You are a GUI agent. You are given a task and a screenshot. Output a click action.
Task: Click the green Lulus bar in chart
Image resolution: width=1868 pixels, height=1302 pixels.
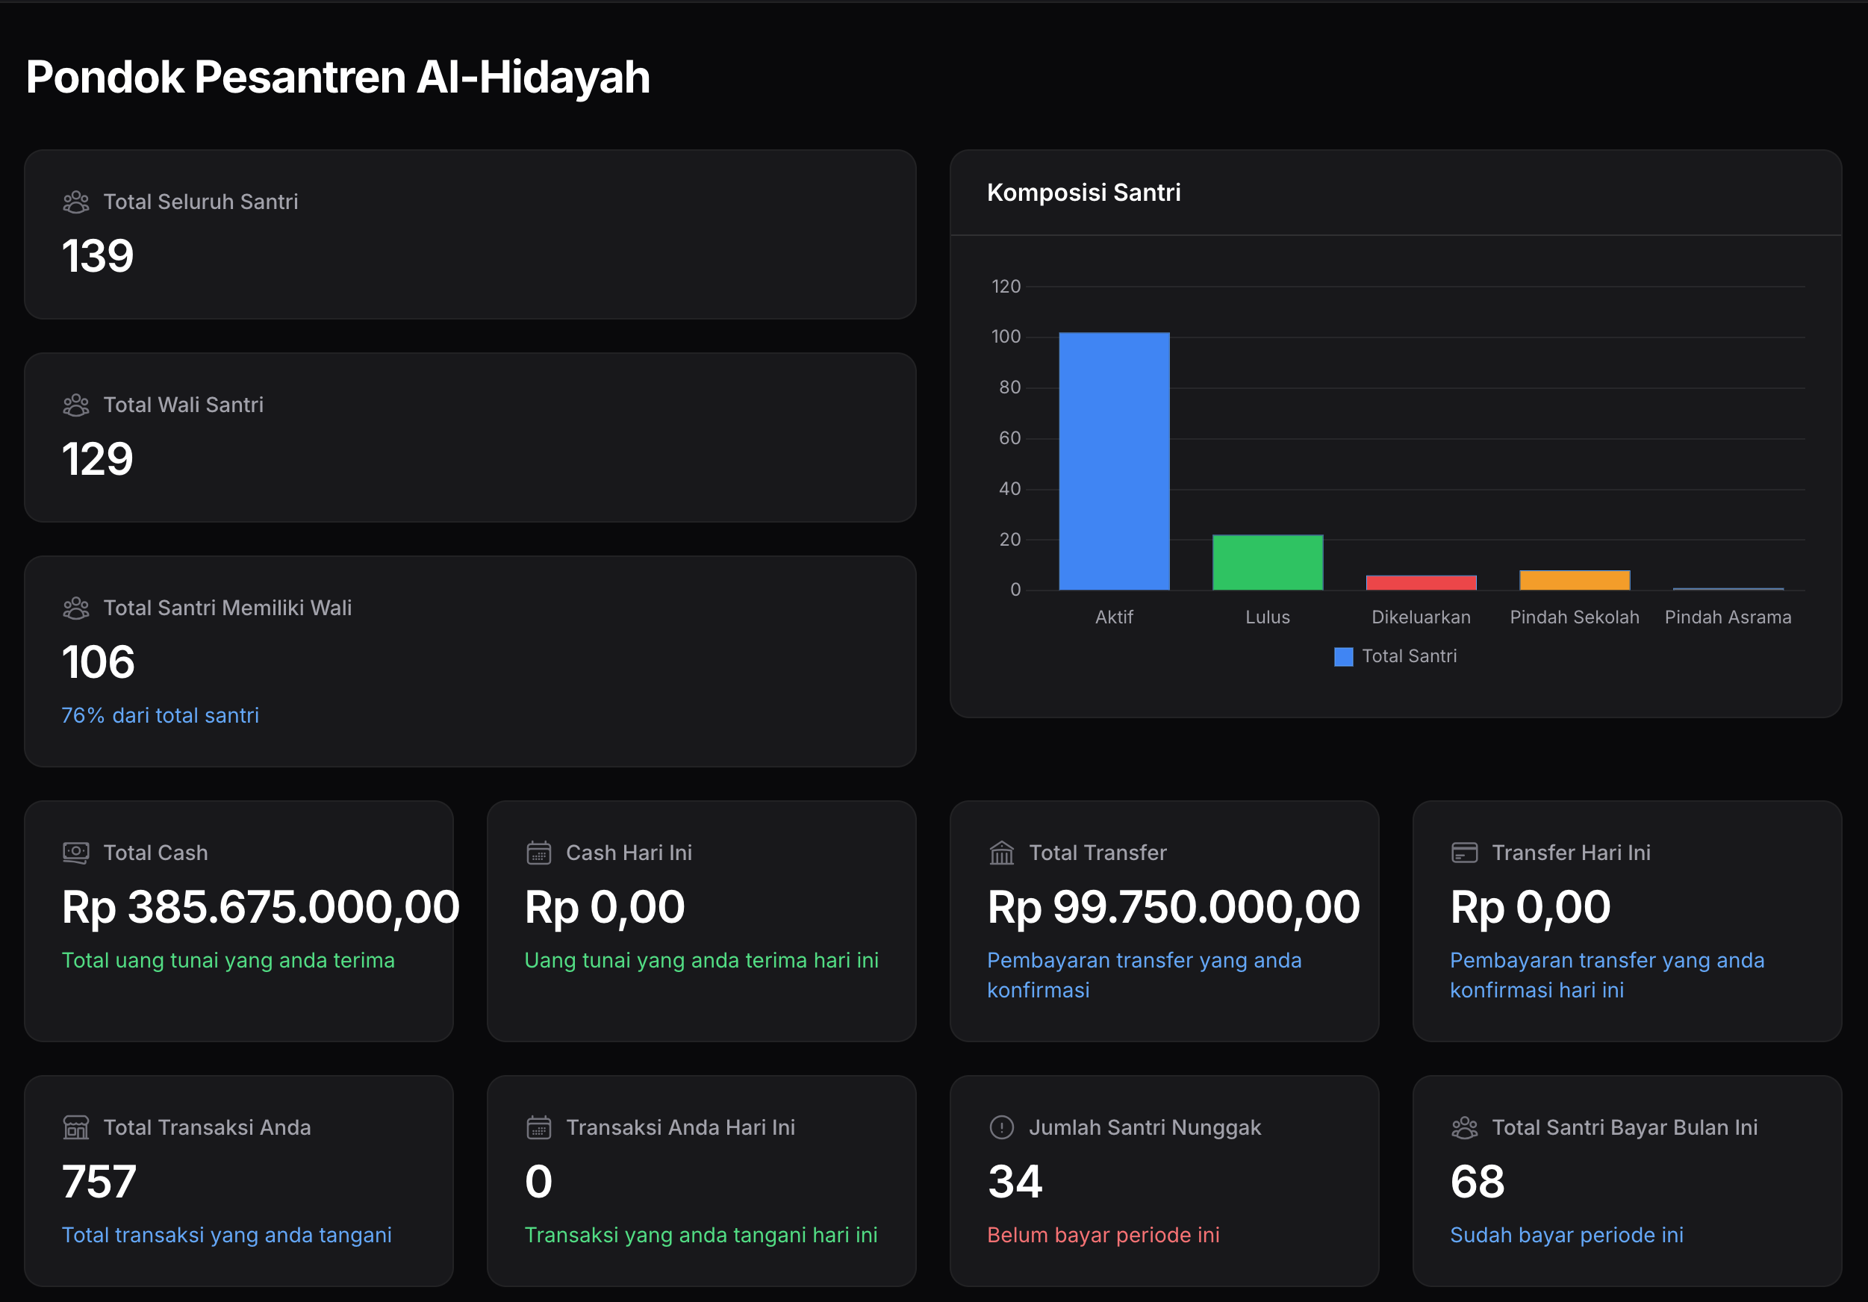click(1268, 562)
